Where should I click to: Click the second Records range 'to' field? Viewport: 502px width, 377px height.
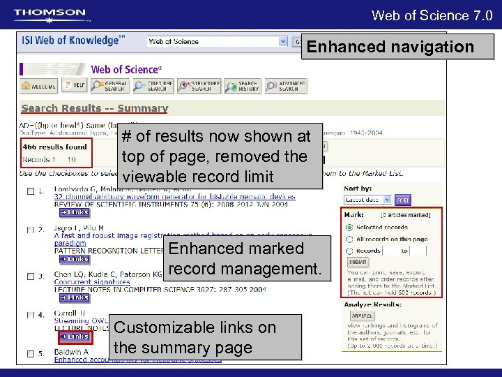tap(418, 251)
